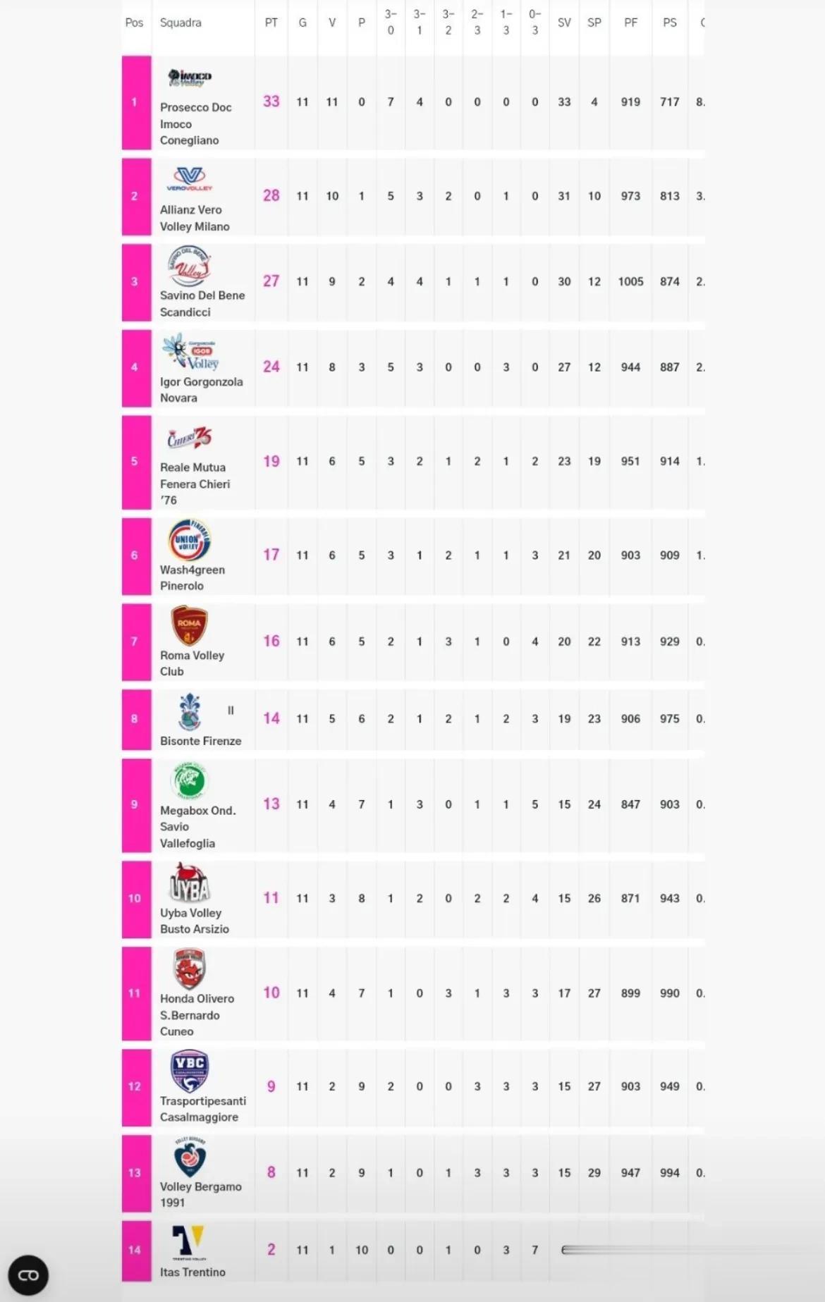Screen dimensions: 825x1302
Task: Sort the table by the PT column header
Action: [271, 23]
